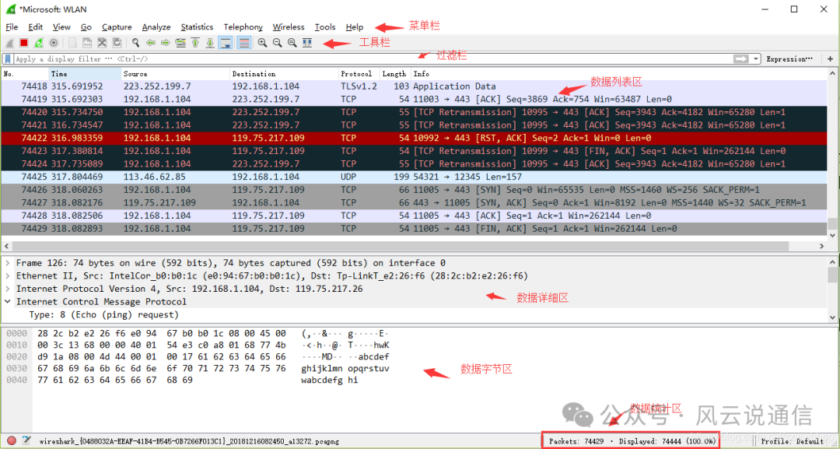Zoom out the main window text

coord(277,43)
